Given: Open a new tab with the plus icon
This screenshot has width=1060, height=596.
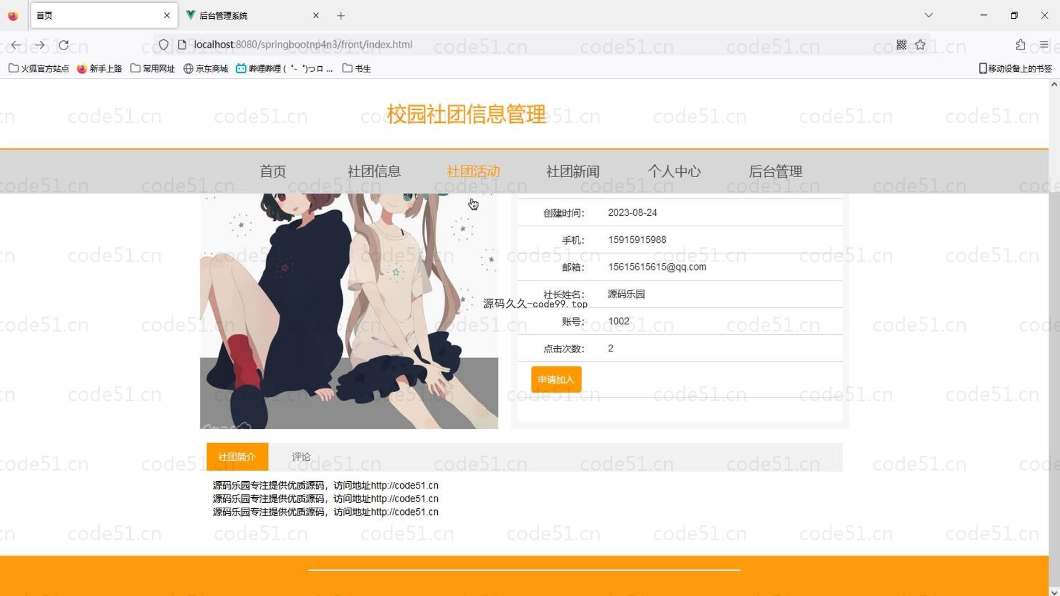Looking at the screenshot, I should [x=341, y=15].
